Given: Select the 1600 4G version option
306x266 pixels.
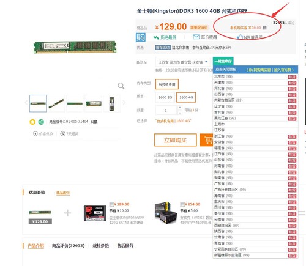Looking at the screenshot, I should [186, 97].
